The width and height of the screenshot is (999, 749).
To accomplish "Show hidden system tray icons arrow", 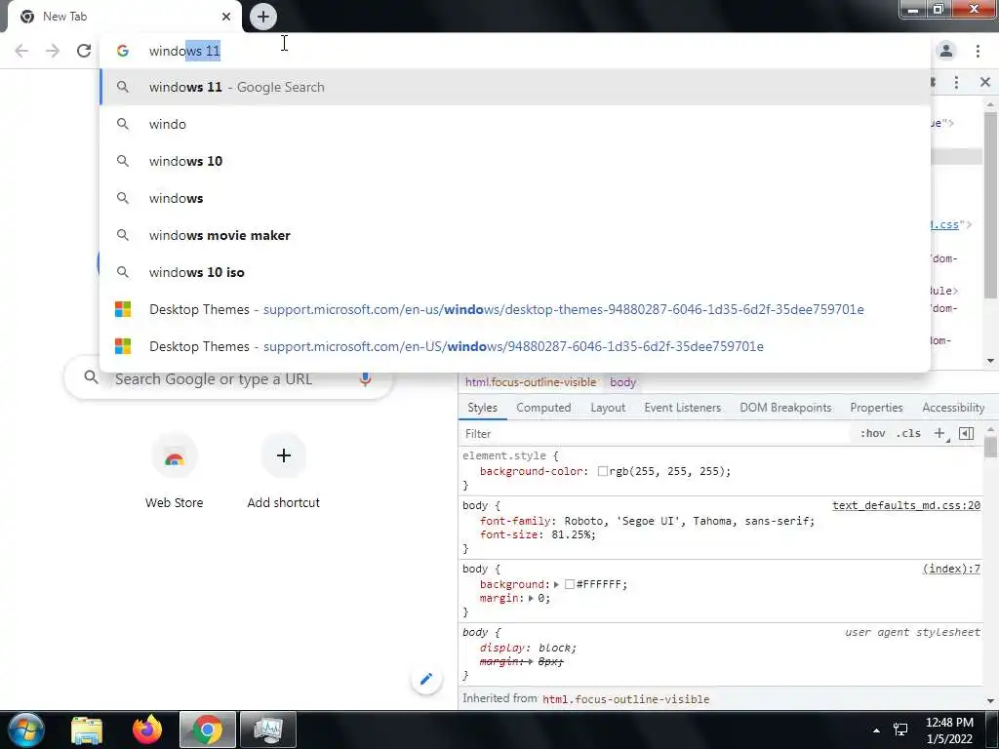I will (876, 730).
